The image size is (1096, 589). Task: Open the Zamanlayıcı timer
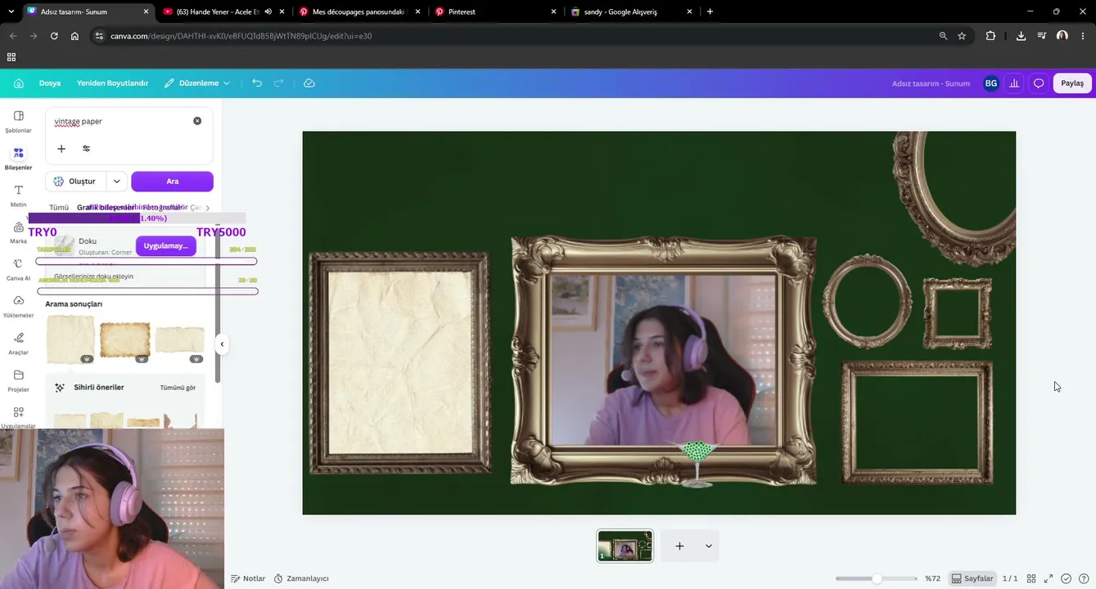301,578
